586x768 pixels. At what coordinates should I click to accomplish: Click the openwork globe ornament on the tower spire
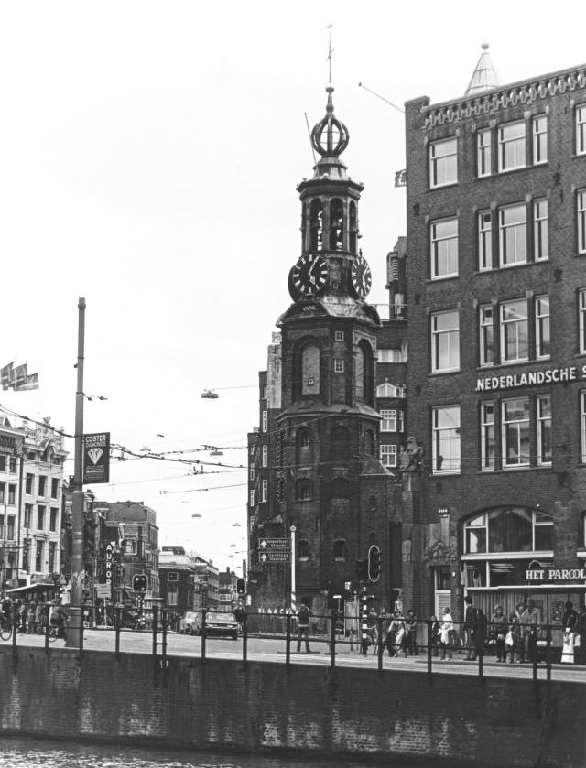pyautogui.click(x=330, y=135)
